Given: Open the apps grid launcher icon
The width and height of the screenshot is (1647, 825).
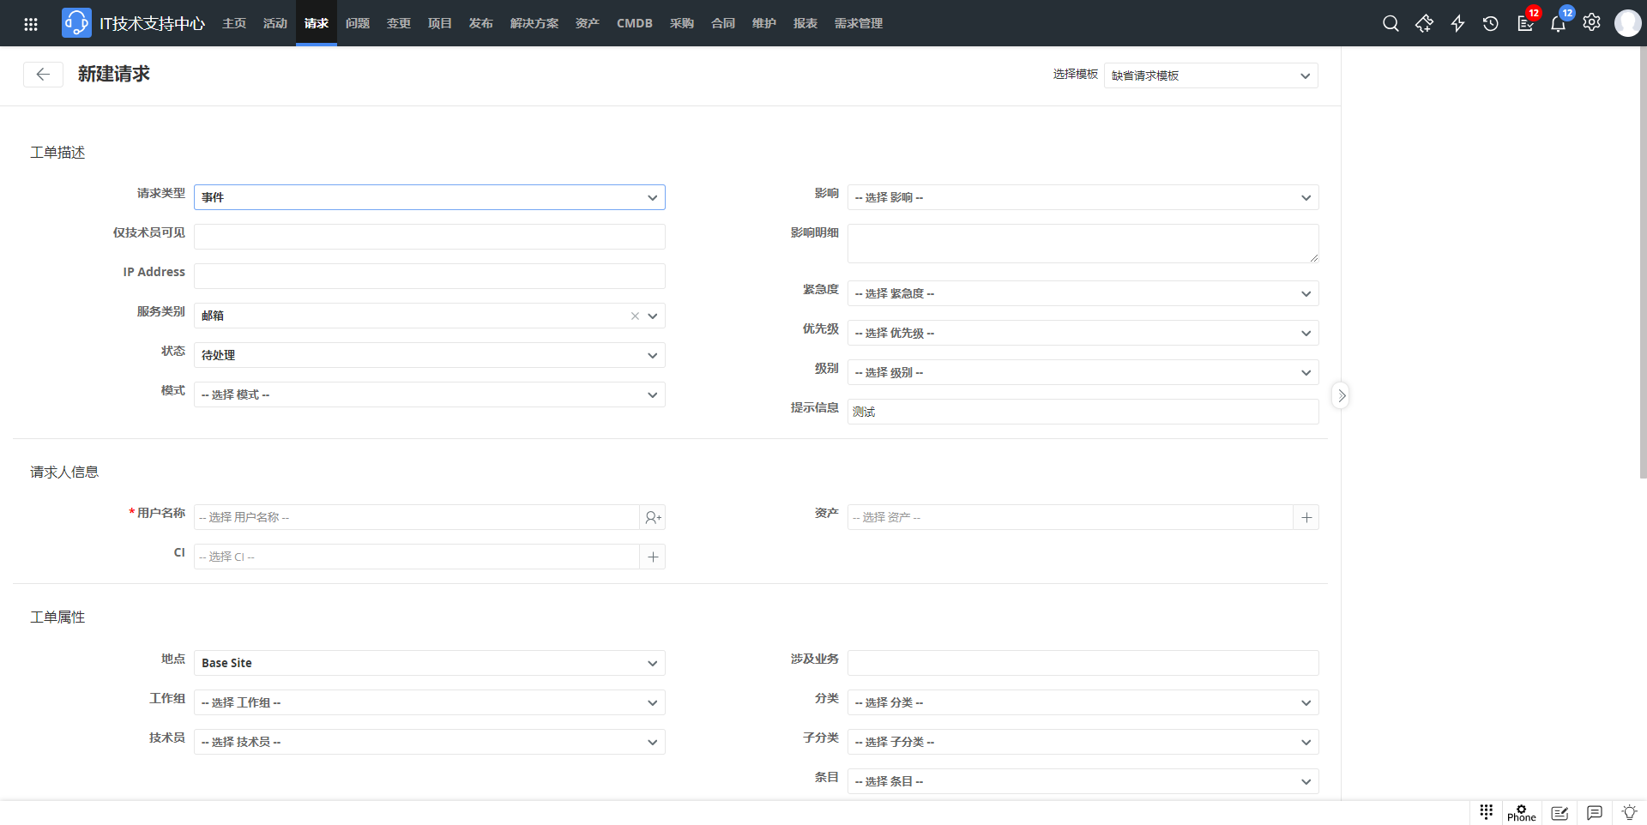Looking at the screenshot, I should pos(31,24).
